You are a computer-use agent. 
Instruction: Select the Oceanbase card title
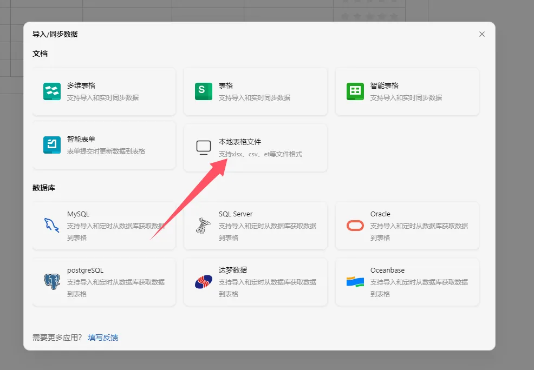388,270
